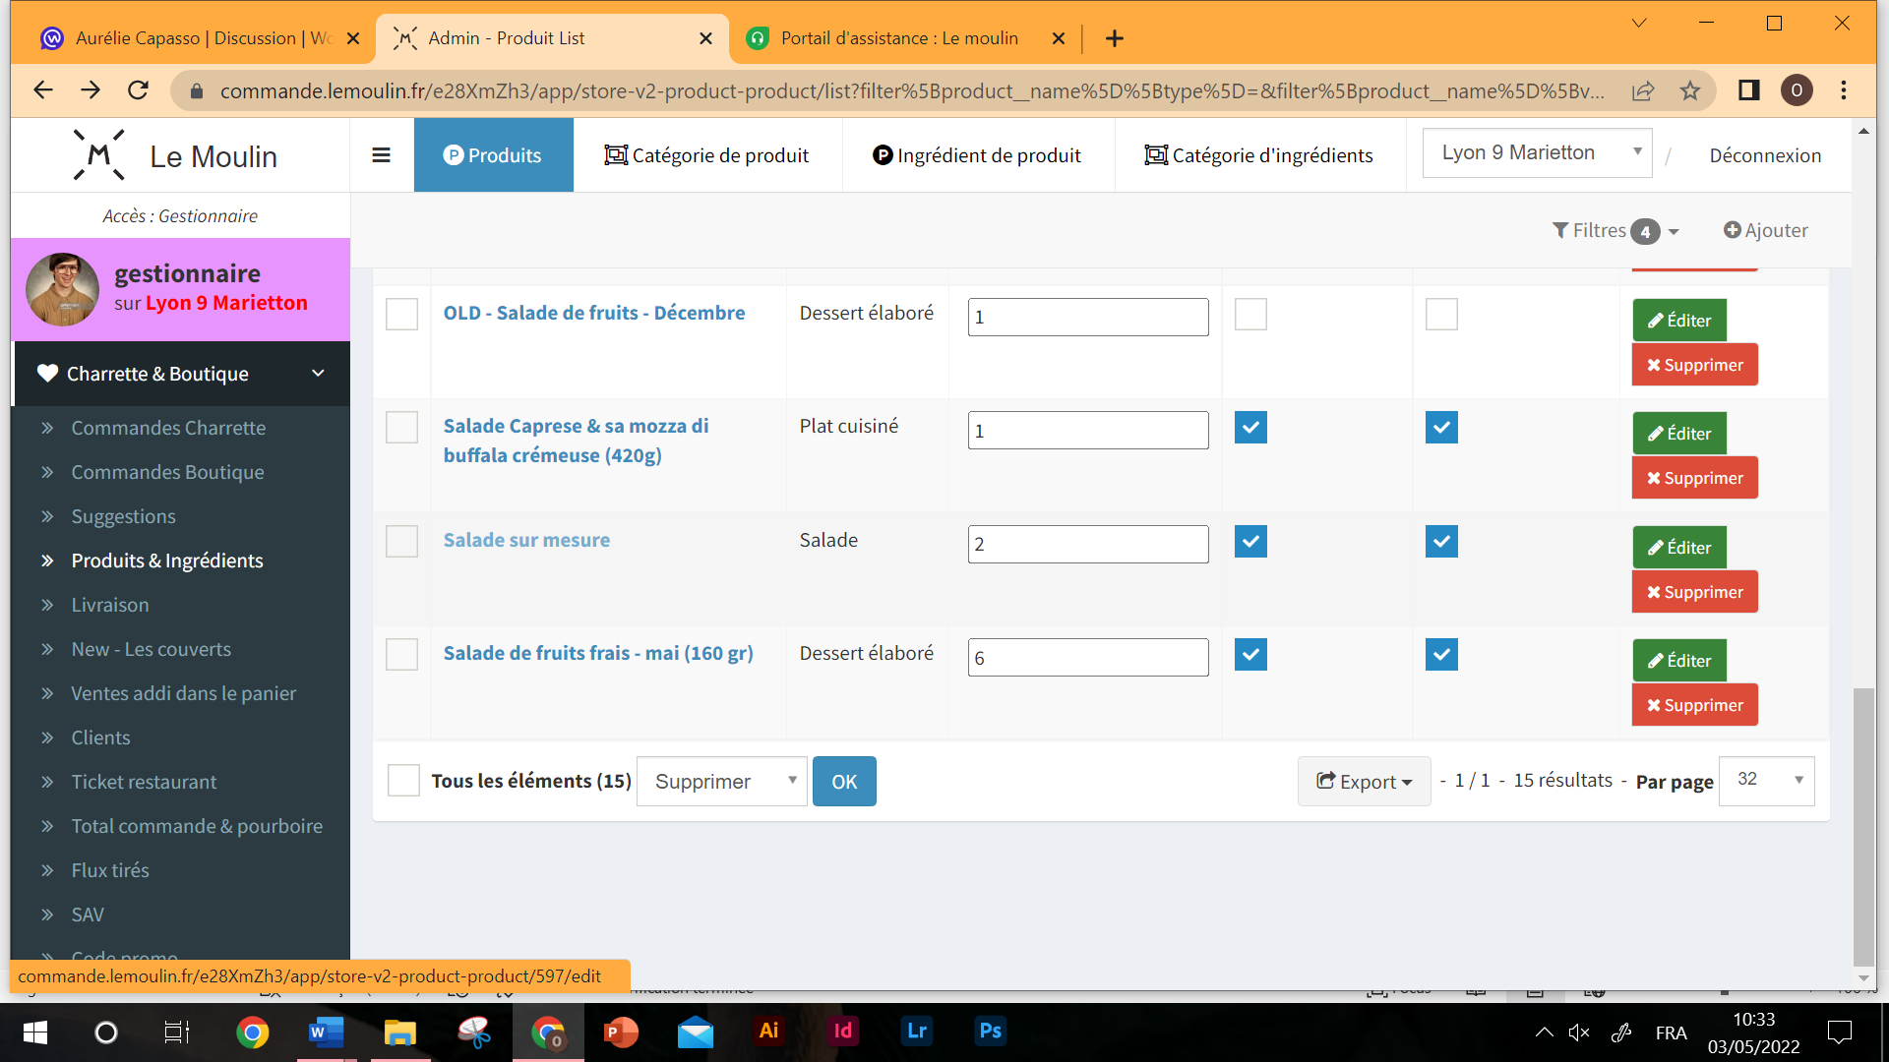
Task: Click the share page icon in address bar
Action: (x=1643, y=91)
